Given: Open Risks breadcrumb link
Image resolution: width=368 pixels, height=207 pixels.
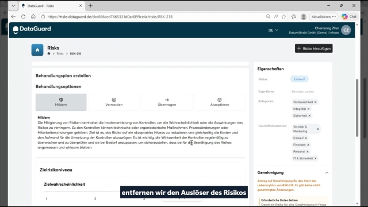Looking at the screenshot, I should point(60,53).
